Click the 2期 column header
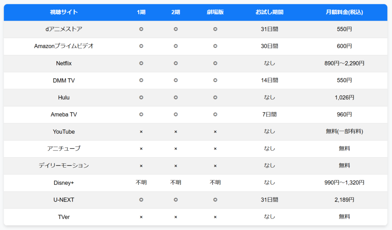The width and height of the screenshot is (392, 230). pos(175,12)
